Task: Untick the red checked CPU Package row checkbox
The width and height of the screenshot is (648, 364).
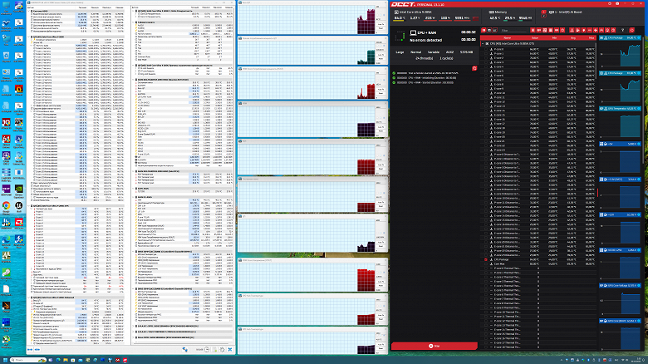Action: (486, 259)
